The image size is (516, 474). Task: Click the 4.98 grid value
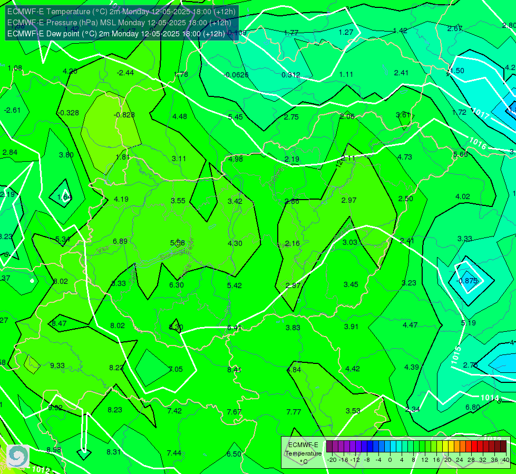236,159
